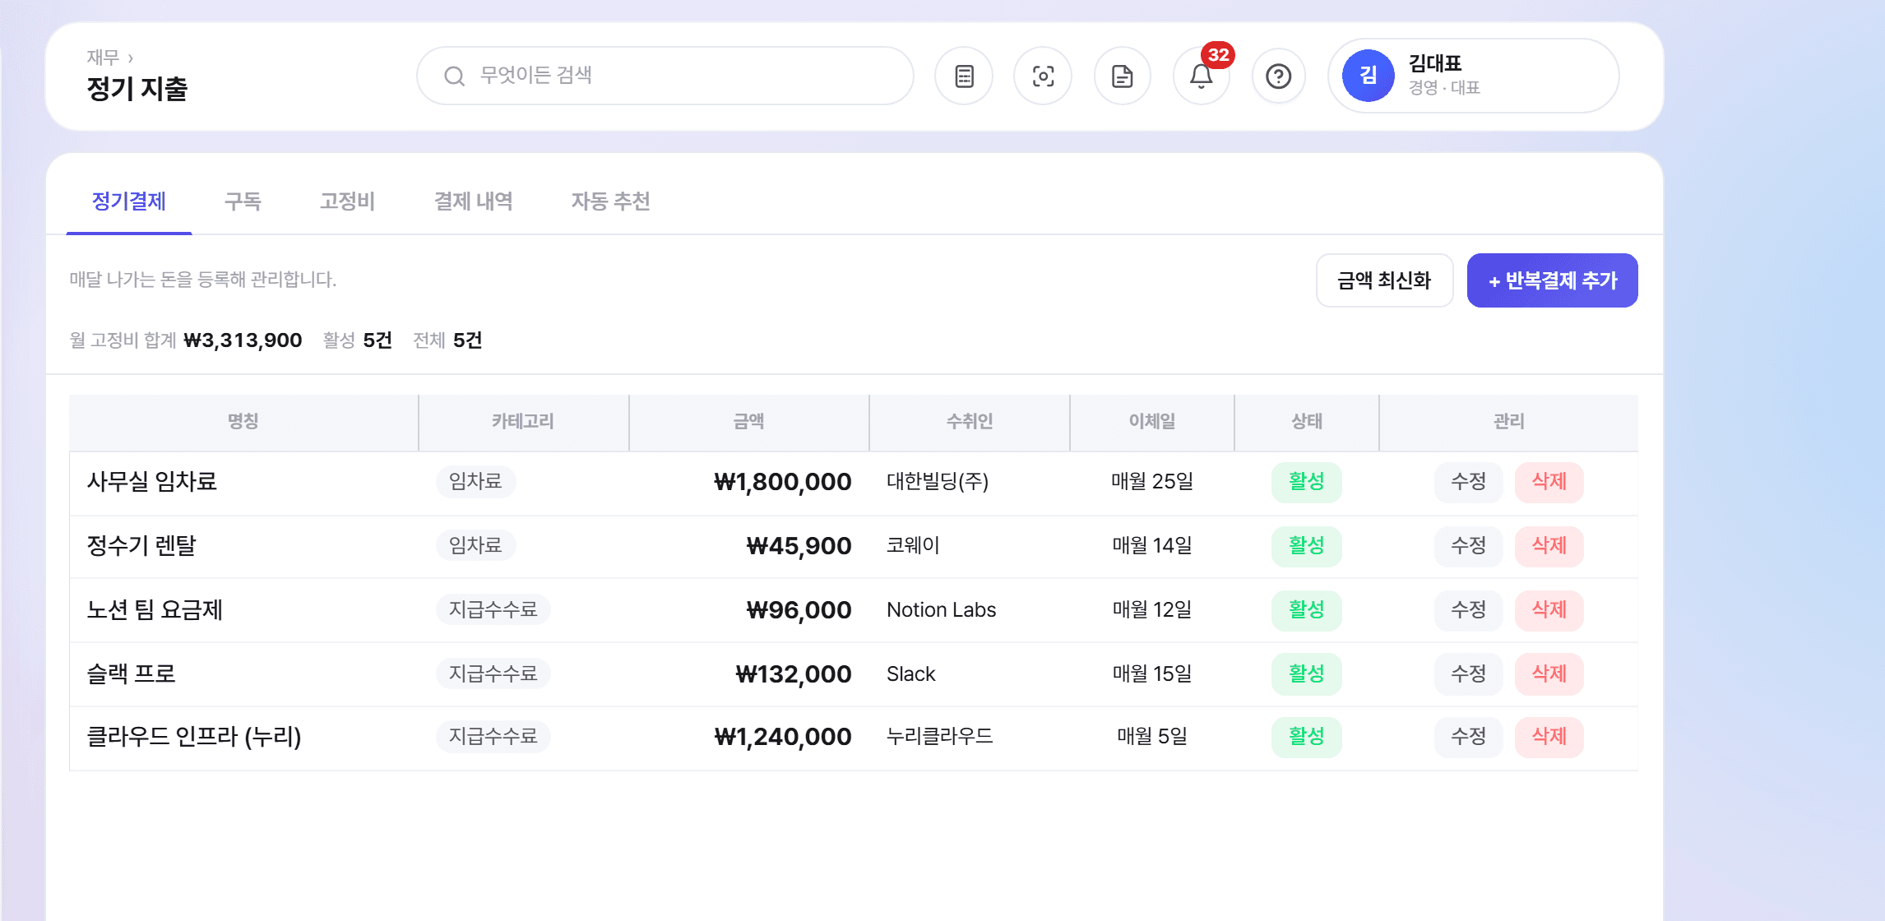Open the help question mark icon

click(1279, 76)
